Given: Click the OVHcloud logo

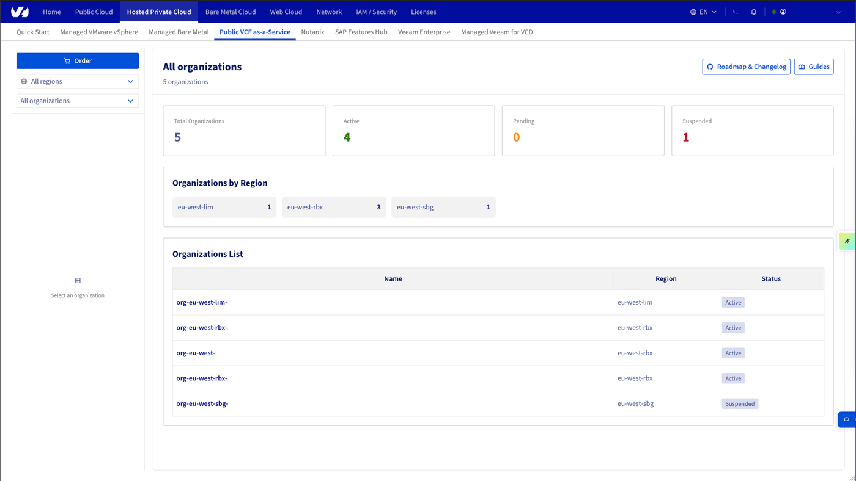Looking at the screenshot, I should tap(20, 12).
